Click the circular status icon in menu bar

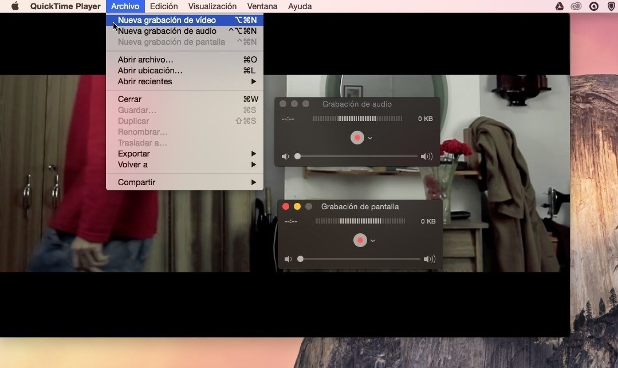pos(594,6)
